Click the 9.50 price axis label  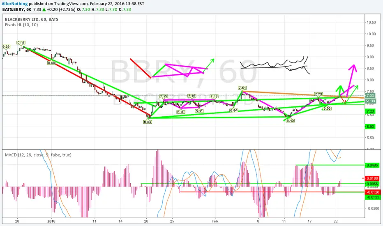pos(371,46)
